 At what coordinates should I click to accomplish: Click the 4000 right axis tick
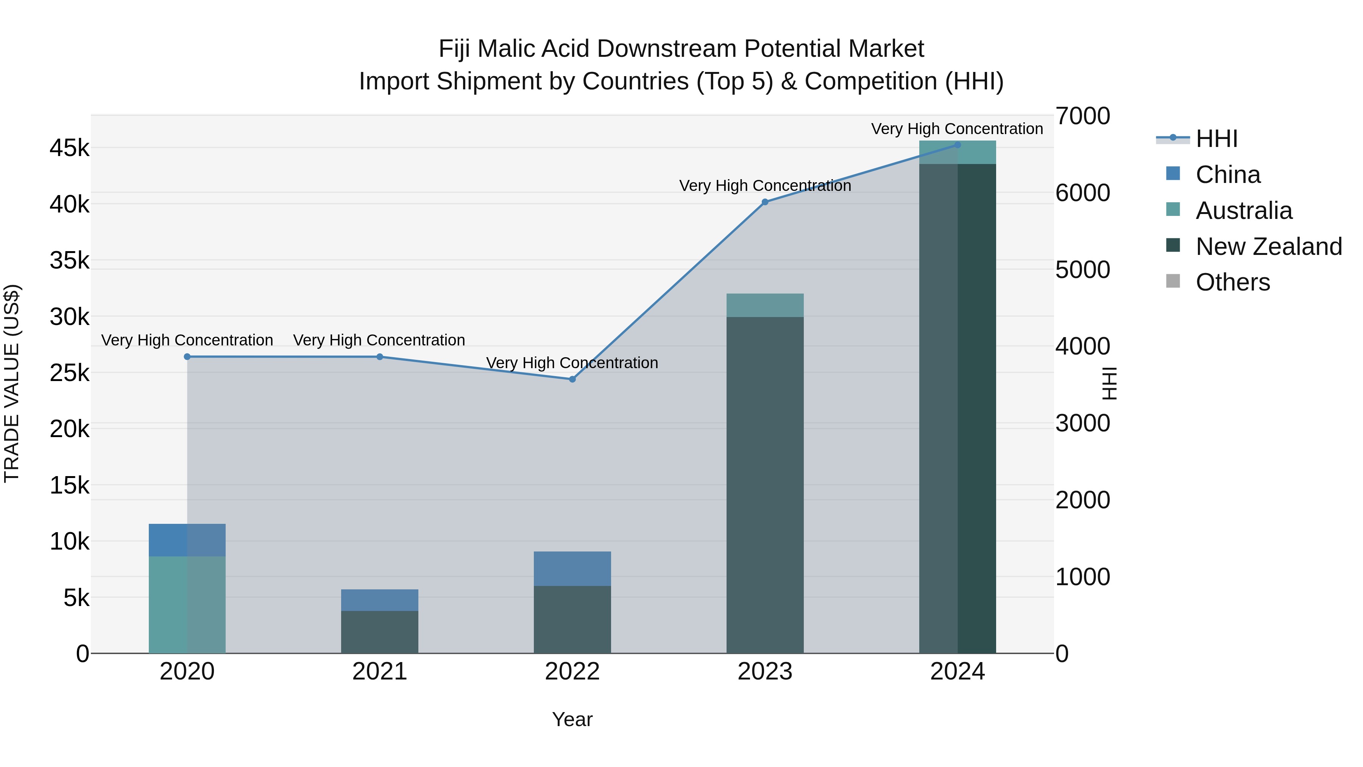(1082, 346)
